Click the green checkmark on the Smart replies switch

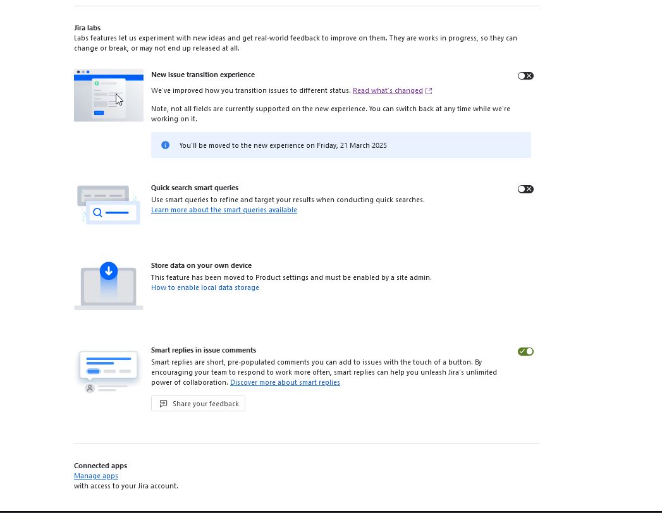(x=522, y=351)
